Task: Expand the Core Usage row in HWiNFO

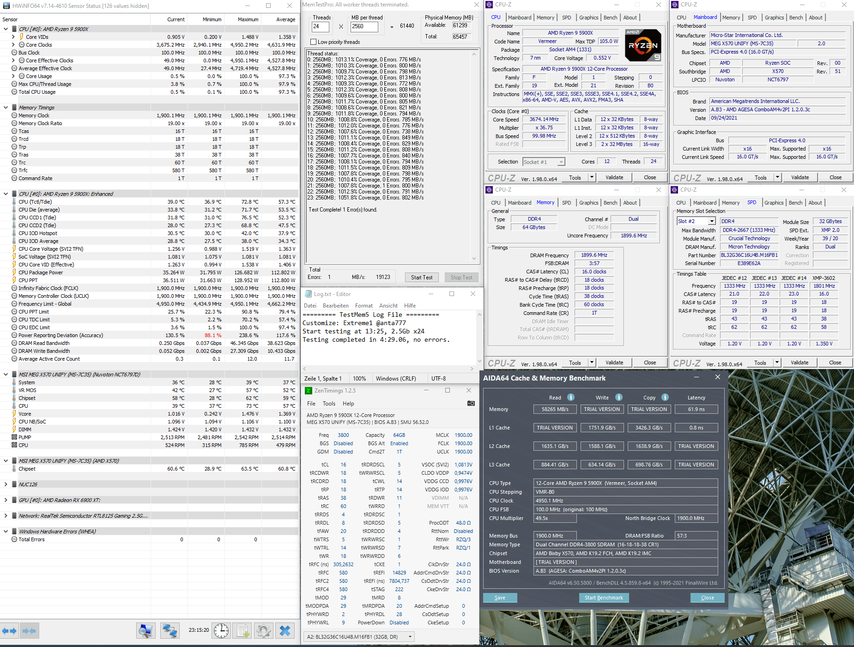Action: pos(13,76)
